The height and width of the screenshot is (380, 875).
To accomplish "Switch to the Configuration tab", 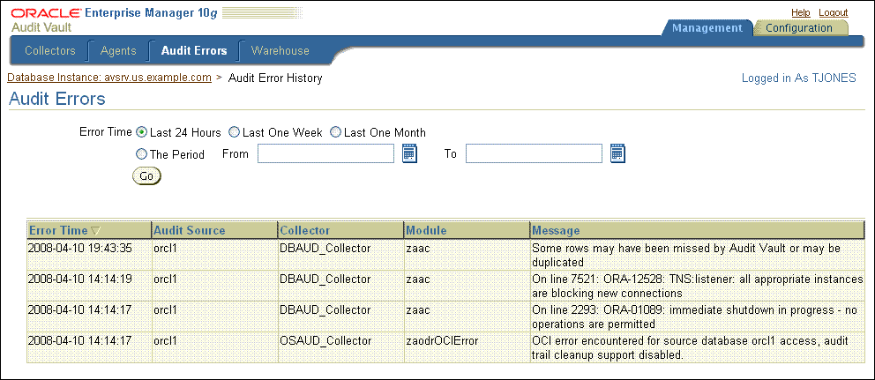I will coord(798,28).
